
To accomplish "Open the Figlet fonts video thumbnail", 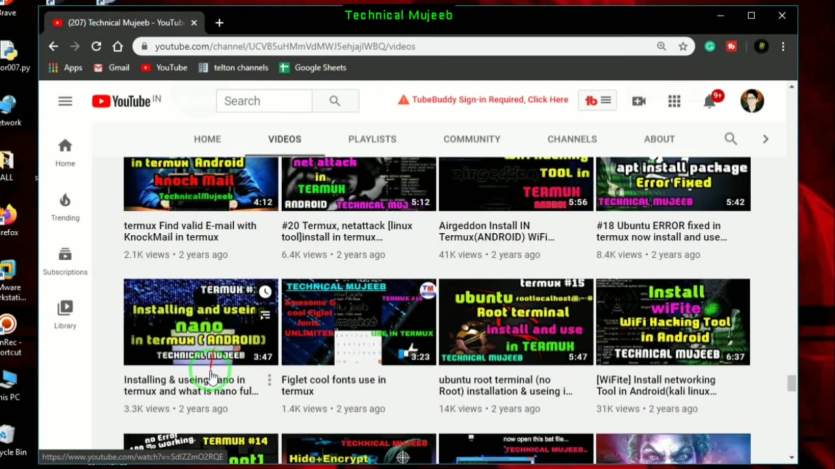I will tap(359, 322).
